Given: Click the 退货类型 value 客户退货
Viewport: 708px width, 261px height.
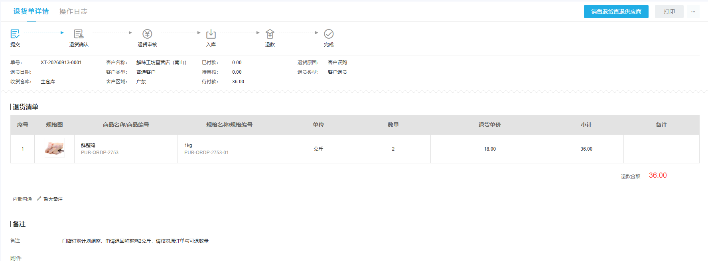Looking at the screenshot, I should (x=337, y=72).
